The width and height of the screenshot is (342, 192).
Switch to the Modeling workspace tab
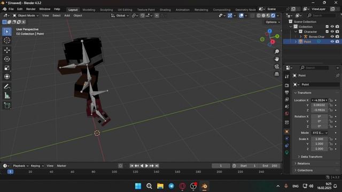coord(89,10)
